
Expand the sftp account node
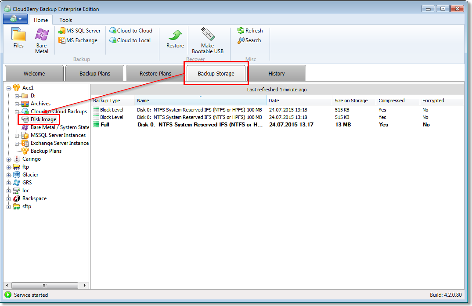[x=9, y=207]
